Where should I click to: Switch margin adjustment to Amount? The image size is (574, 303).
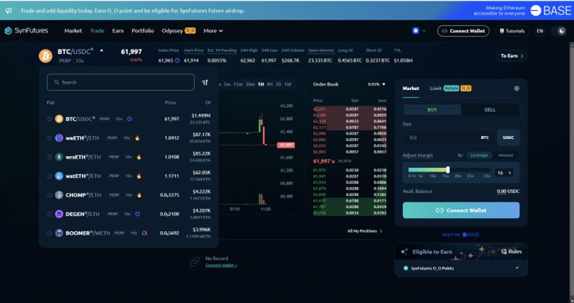tap(505, 155)
